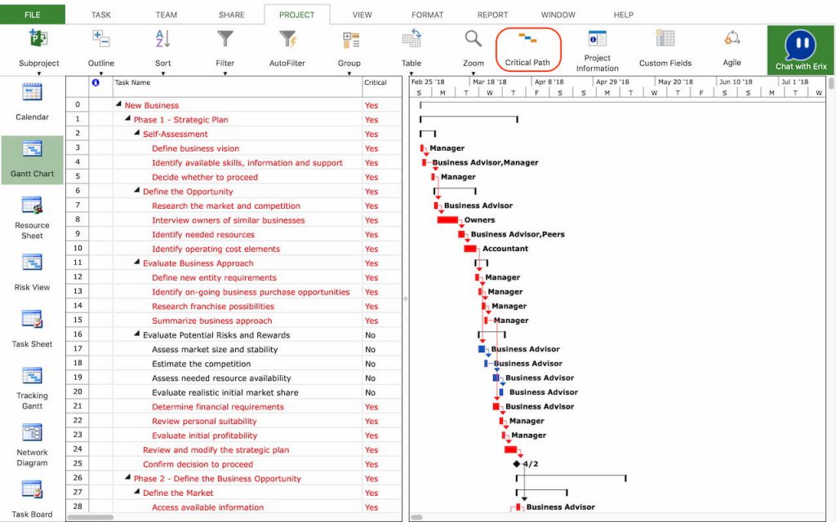Switch to the Tracking Gantt view

tap(31, 386)
